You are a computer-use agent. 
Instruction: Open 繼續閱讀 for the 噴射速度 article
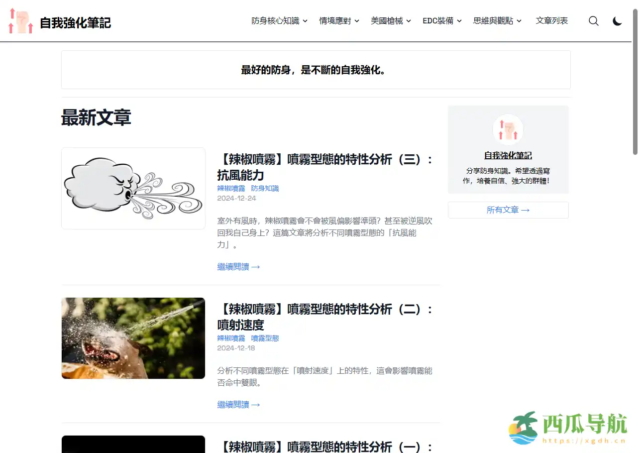[238, 404]
